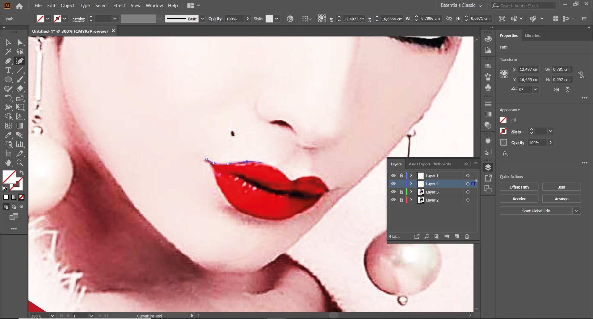Select the Hand tool
Screen dimensions: 593x319
click(8, 163)
